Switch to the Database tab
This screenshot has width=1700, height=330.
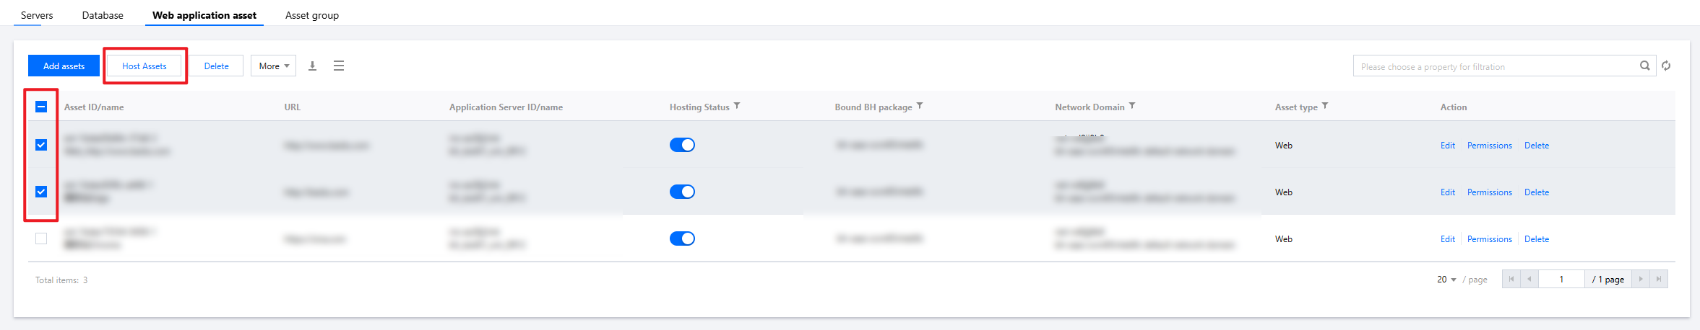103,15
